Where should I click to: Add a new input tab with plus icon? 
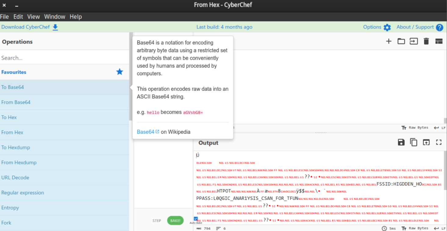coord(388,41)
